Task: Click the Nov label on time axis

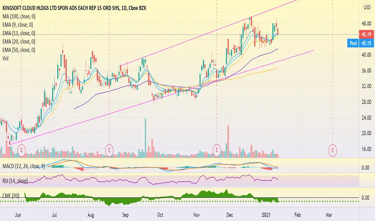Action: coord(197,215)
